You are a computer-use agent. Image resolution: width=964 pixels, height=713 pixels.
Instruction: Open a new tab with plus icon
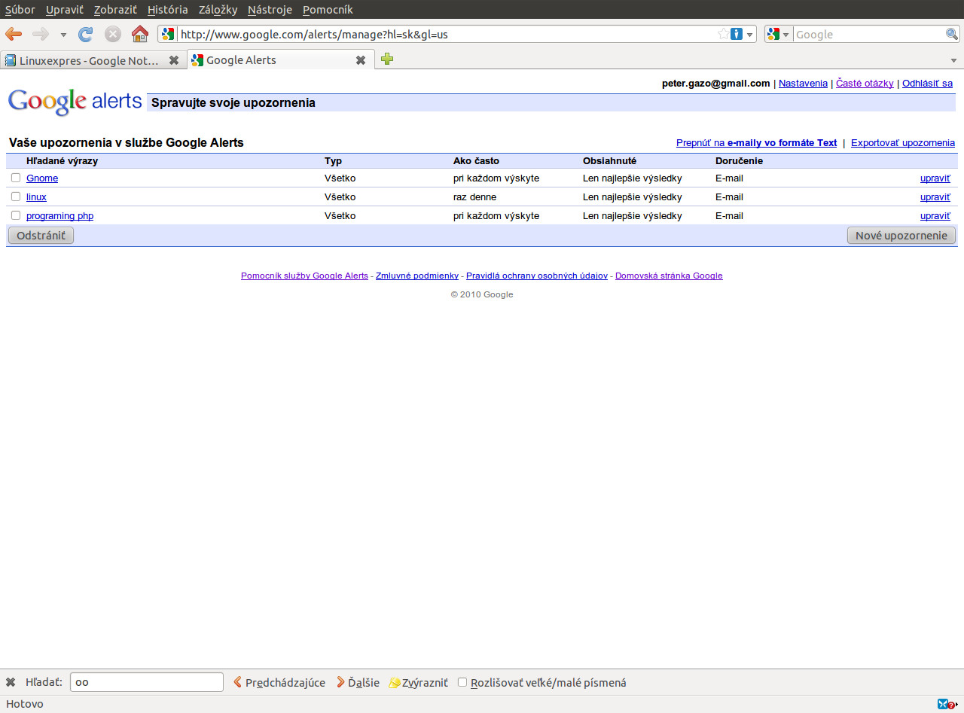pos(387,59)
